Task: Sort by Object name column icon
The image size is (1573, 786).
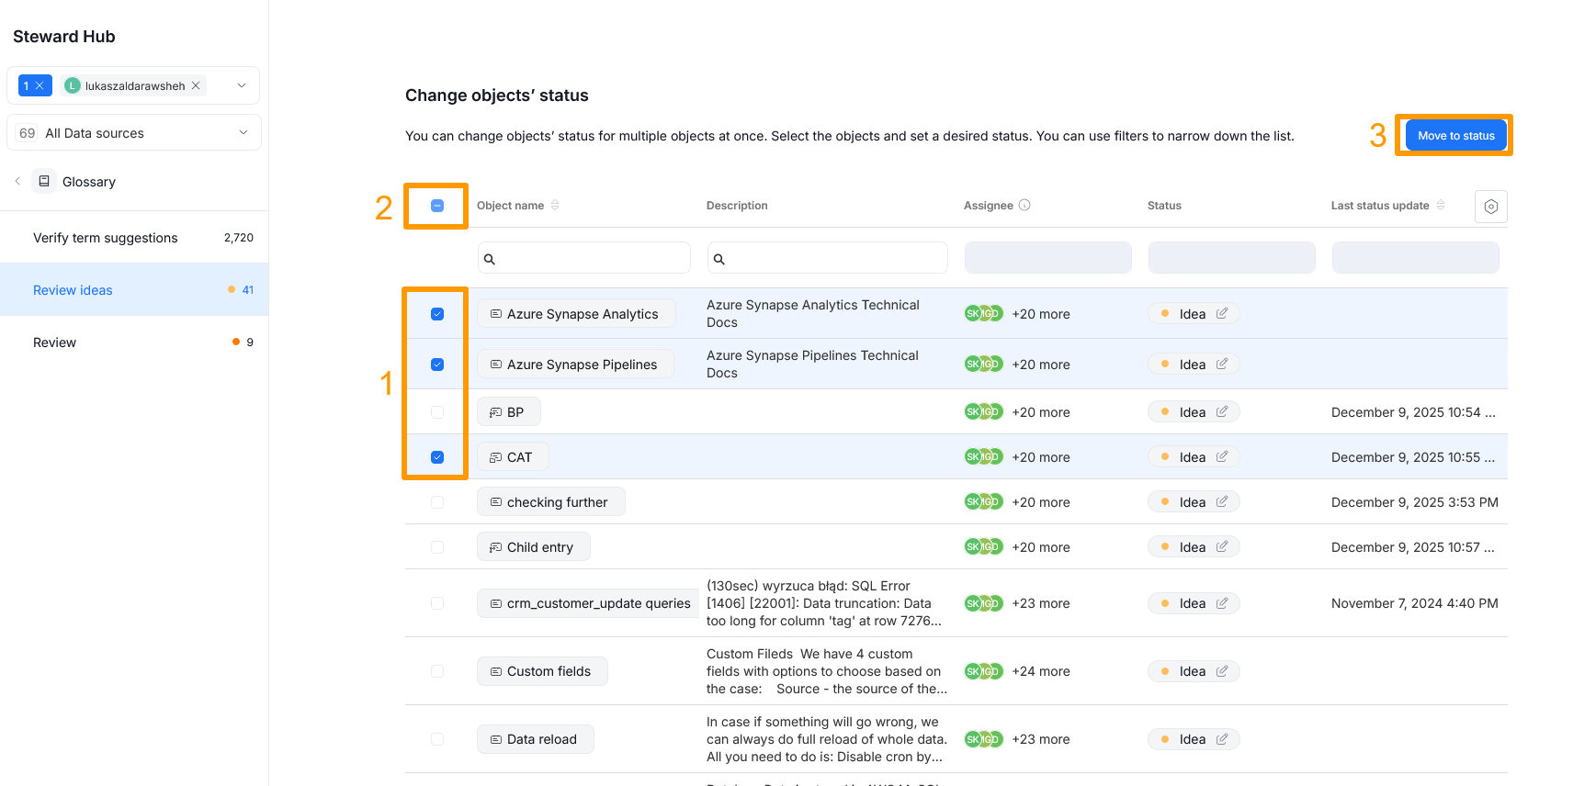Action: click(555, 205)
